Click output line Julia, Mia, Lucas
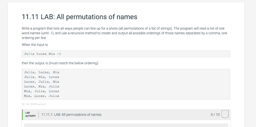Image resolution: width=256 pixels, height=127 pixels. (41, 77)
